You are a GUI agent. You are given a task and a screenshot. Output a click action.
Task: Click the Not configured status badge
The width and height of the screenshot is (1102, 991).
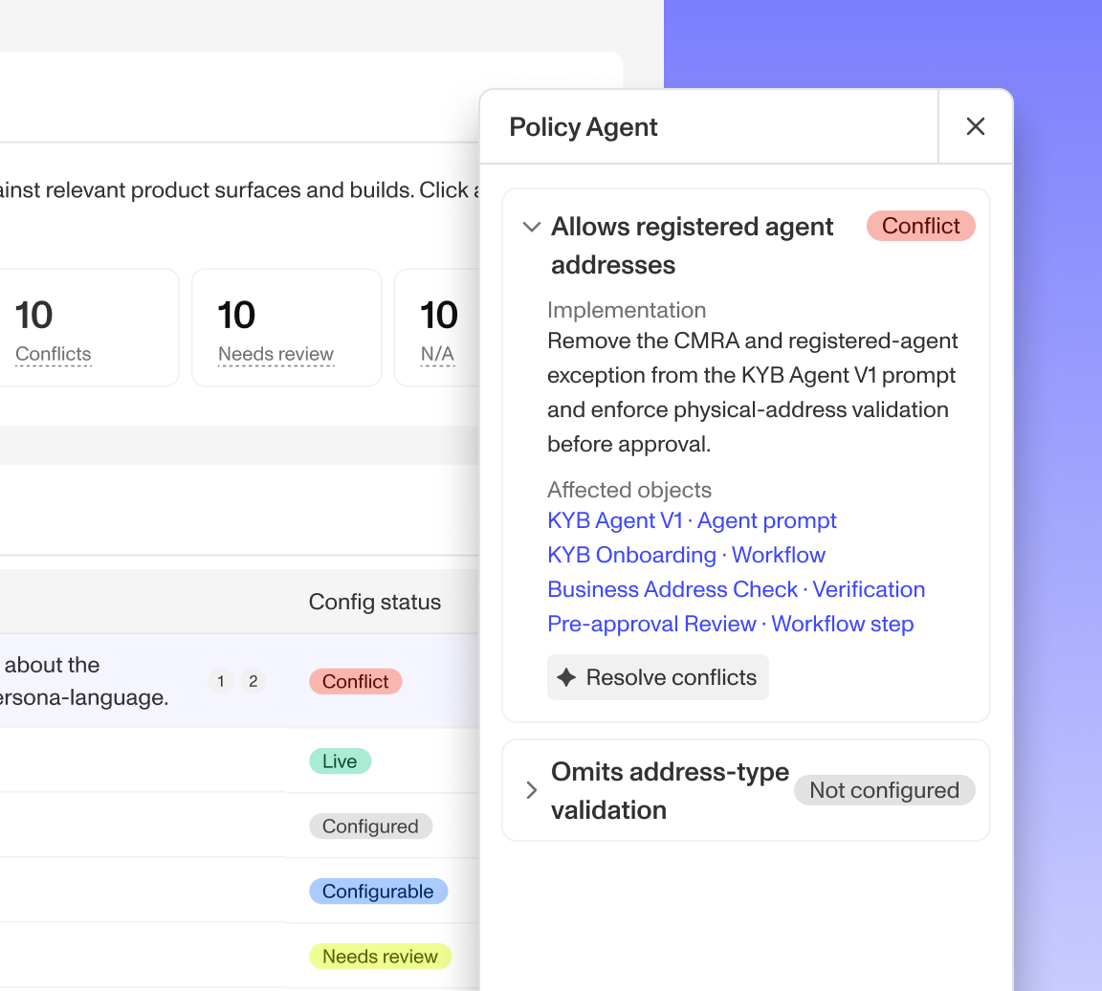coord(884,791)
